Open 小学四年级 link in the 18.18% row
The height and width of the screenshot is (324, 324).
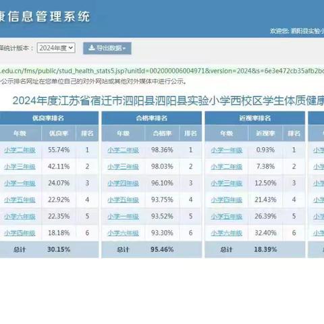(20, 233)
